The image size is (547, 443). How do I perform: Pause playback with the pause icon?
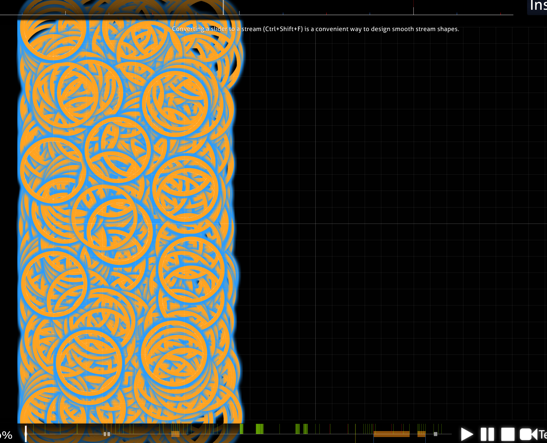coord(487,435)
